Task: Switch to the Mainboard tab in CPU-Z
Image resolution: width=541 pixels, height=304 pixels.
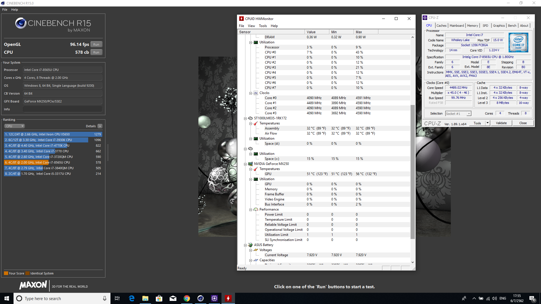Action: pyautogui.click(x=457, y=26)
